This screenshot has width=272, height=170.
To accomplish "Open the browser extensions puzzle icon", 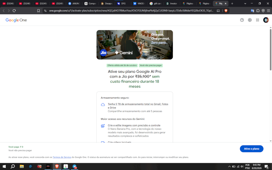I will tap(258, 11).
